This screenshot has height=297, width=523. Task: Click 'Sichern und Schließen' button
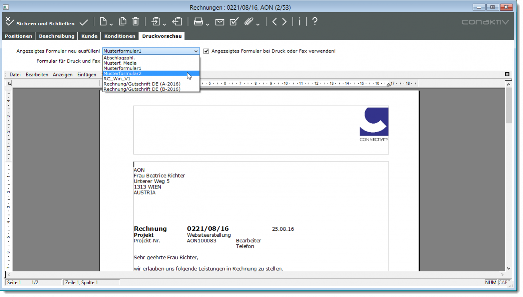(40, 23)
